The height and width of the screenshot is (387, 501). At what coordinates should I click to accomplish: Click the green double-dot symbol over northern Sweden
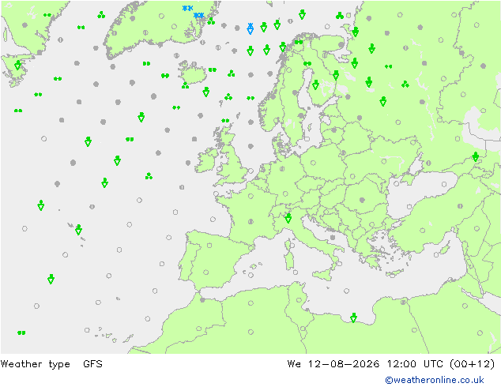(x=307, y=63)
